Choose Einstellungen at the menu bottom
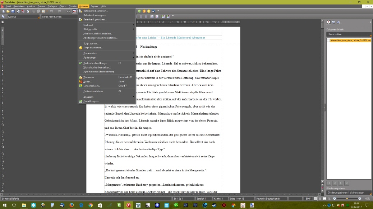 (91, 101)
